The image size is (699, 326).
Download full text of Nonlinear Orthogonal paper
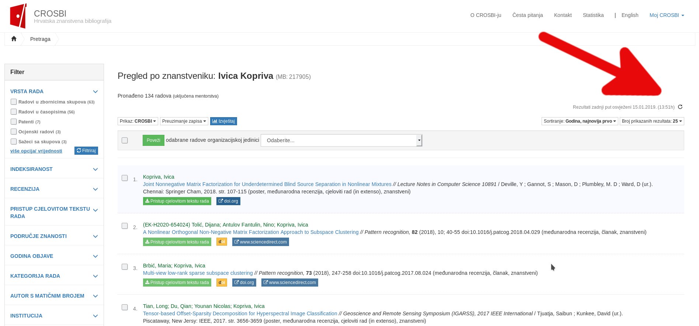pos(177,242)
